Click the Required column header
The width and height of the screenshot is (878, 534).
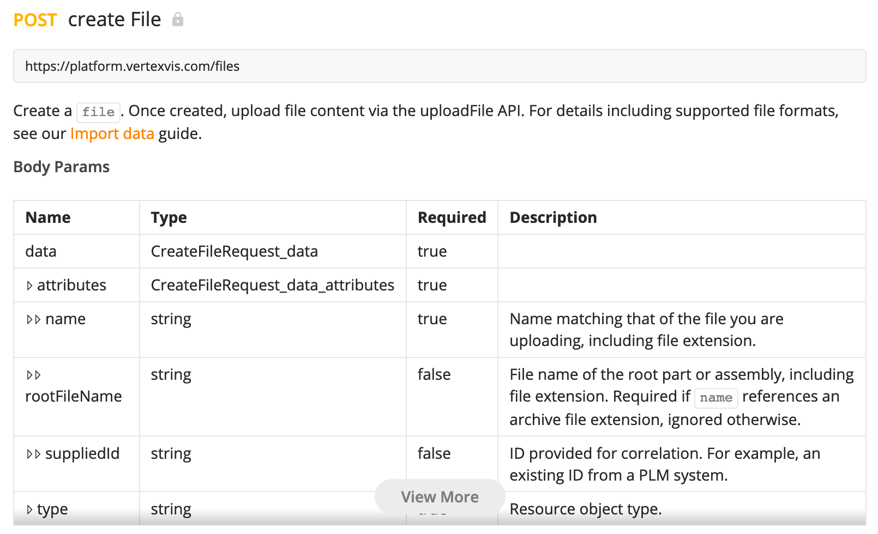pos(452,217)
